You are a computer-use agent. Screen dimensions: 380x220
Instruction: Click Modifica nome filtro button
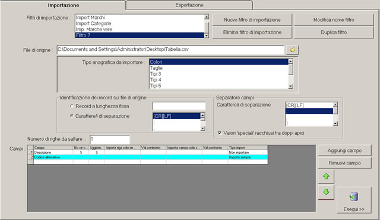(334, 20)
